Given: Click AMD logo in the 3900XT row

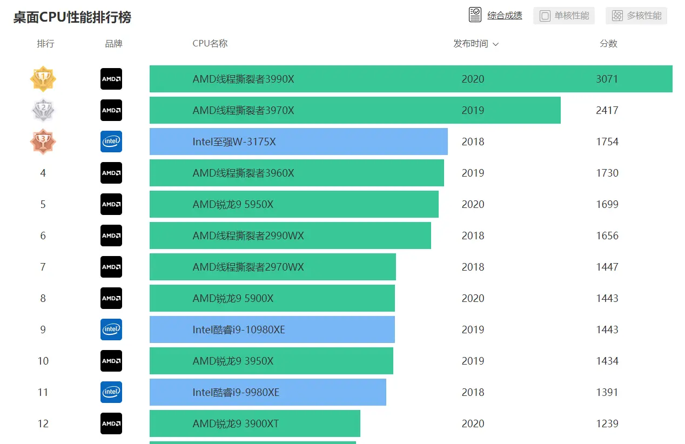Looking at the screenshot, I should (x=111, y=423).
